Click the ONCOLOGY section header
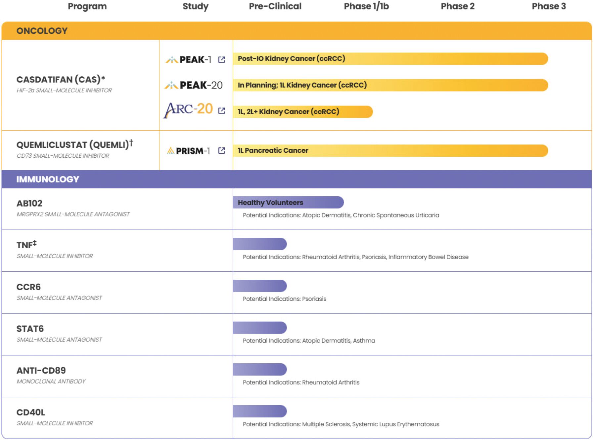 pos(296,31)
